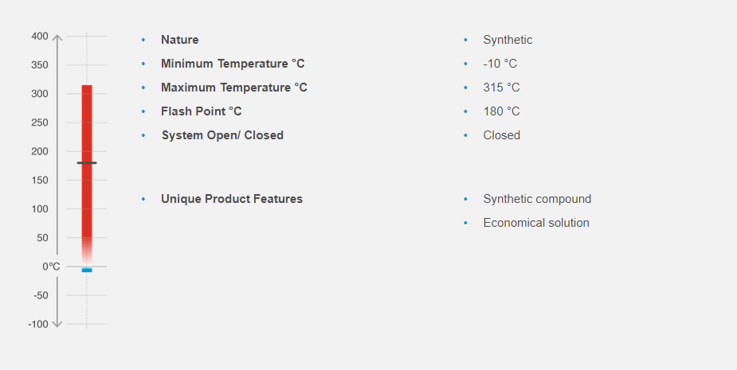Select the Flash Point °C label
Image resolution: width=737 pixels, height=370 pixels.
point(202,111)
